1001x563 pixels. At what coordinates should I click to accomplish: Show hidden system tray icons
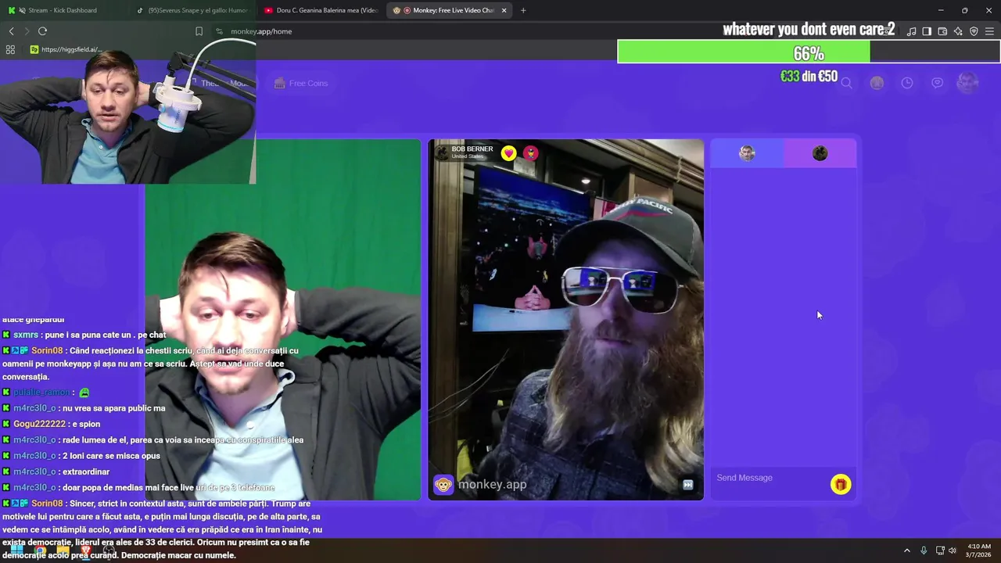(x=907, y=550)
